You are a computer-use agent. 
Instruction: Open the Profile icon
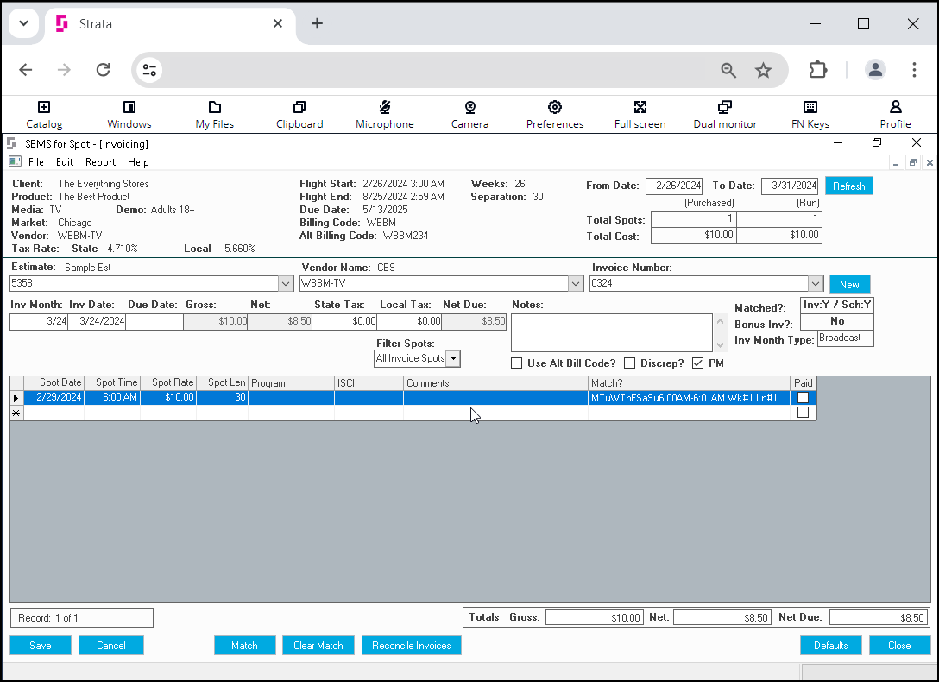tap(895, 114)
